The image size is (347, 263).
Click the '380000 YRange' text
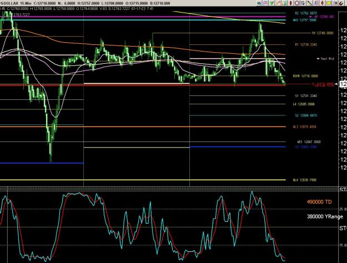(x=325, y=217)
